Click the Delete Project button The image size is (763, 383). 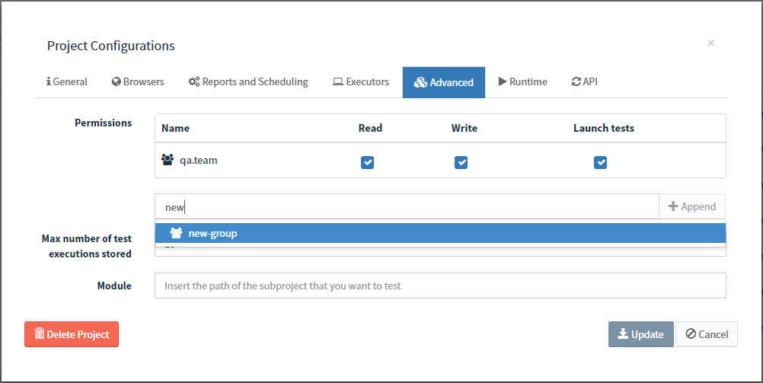(x=72, y=334)
